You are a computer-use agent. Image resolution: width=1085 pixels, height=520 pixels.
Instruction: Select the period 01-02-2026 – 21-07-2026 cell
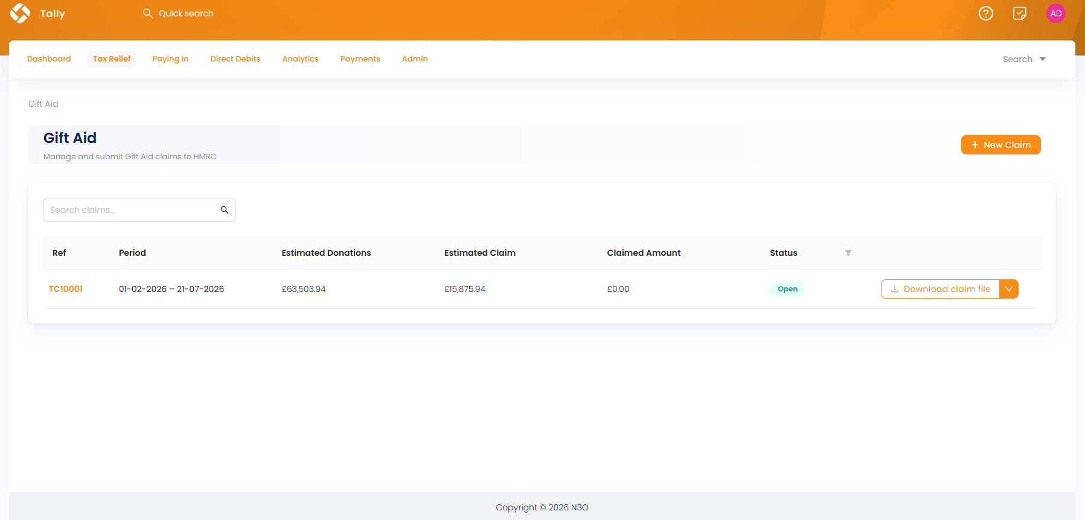pos(171,289)
